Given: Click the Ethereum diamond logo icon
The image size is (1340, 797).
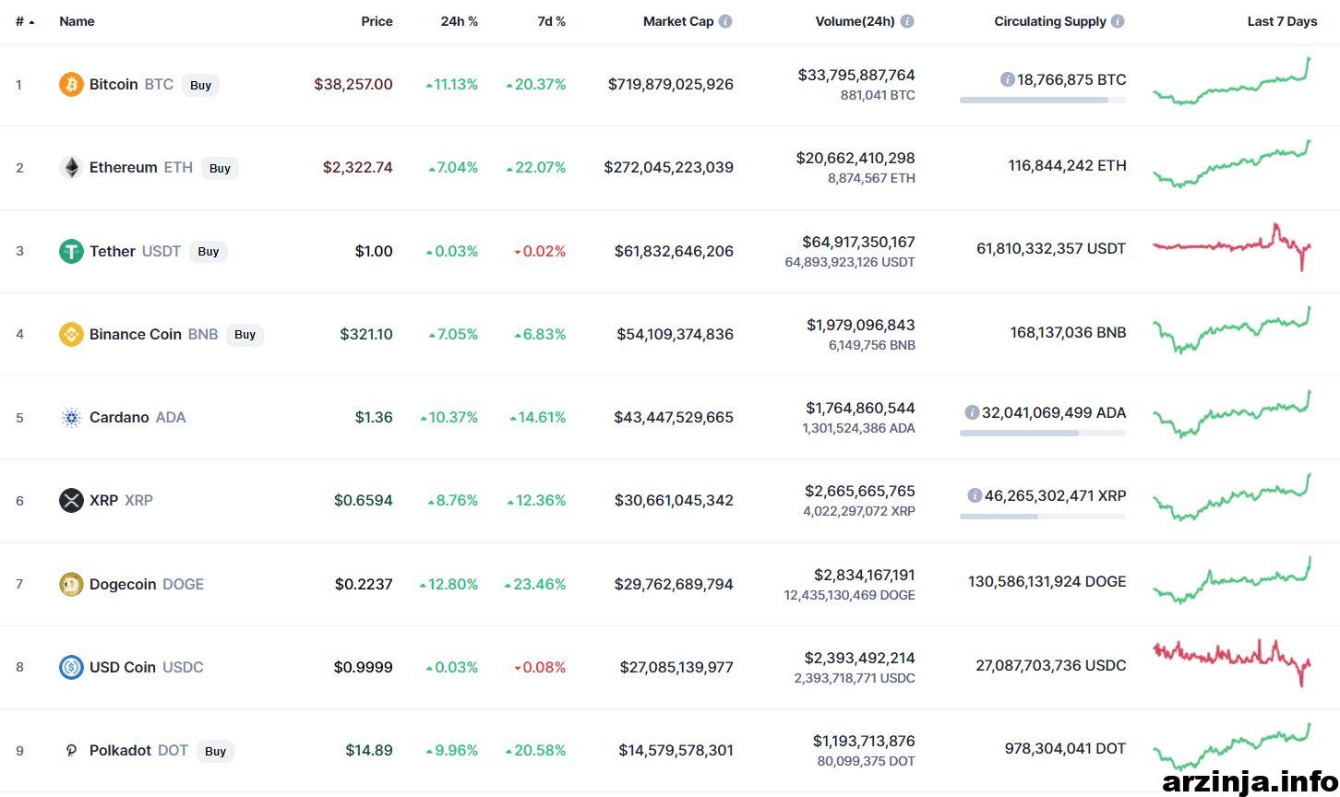Looking at the screenshot, I should click(x=71, y=168).
